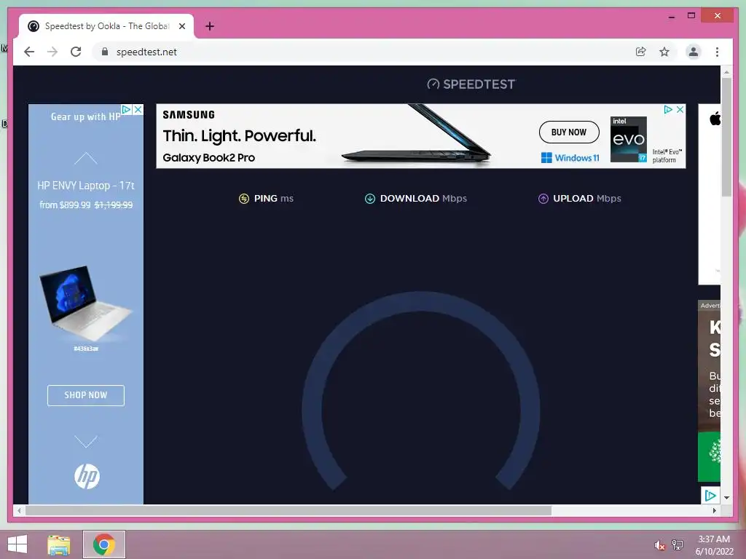The width and height of the screenshot is (746, 559).
Task: Open the Windows Start menu
Action: click(x=17, y=544)
